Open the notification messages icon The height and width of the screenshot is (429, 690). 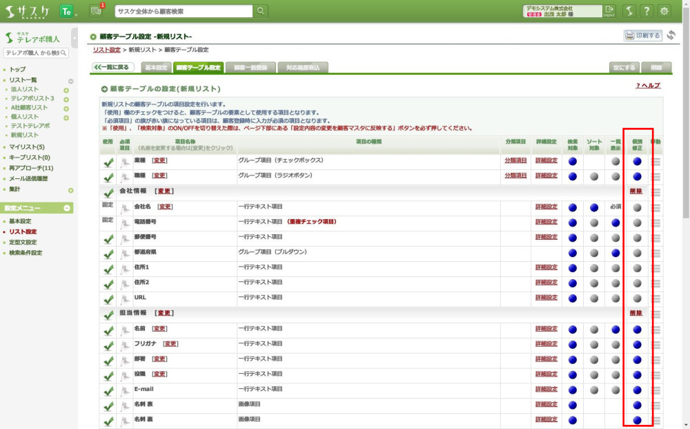coord(96,11)
